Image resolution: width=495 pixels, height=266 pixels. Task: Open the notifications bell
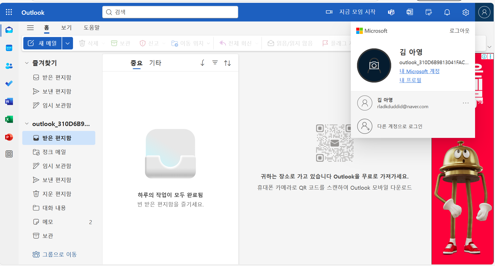[x=447, y=12]
